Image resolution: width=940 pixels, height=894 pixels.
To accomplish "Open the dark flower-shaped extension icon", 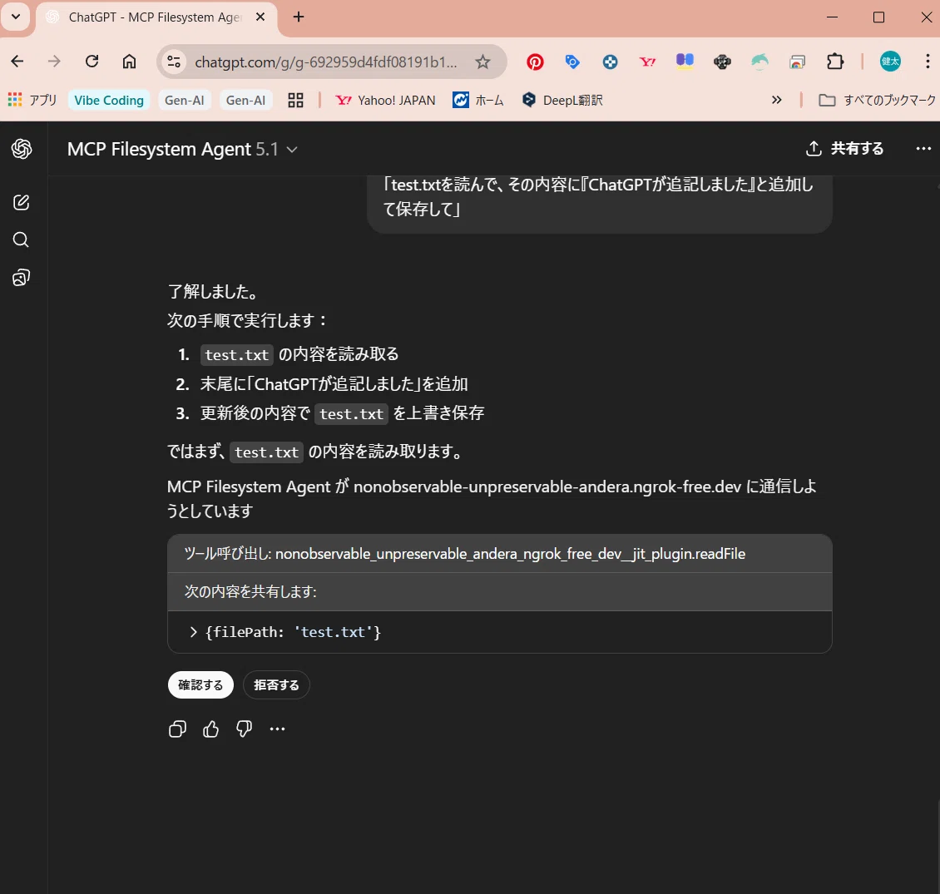I will [x=722, y=62].
